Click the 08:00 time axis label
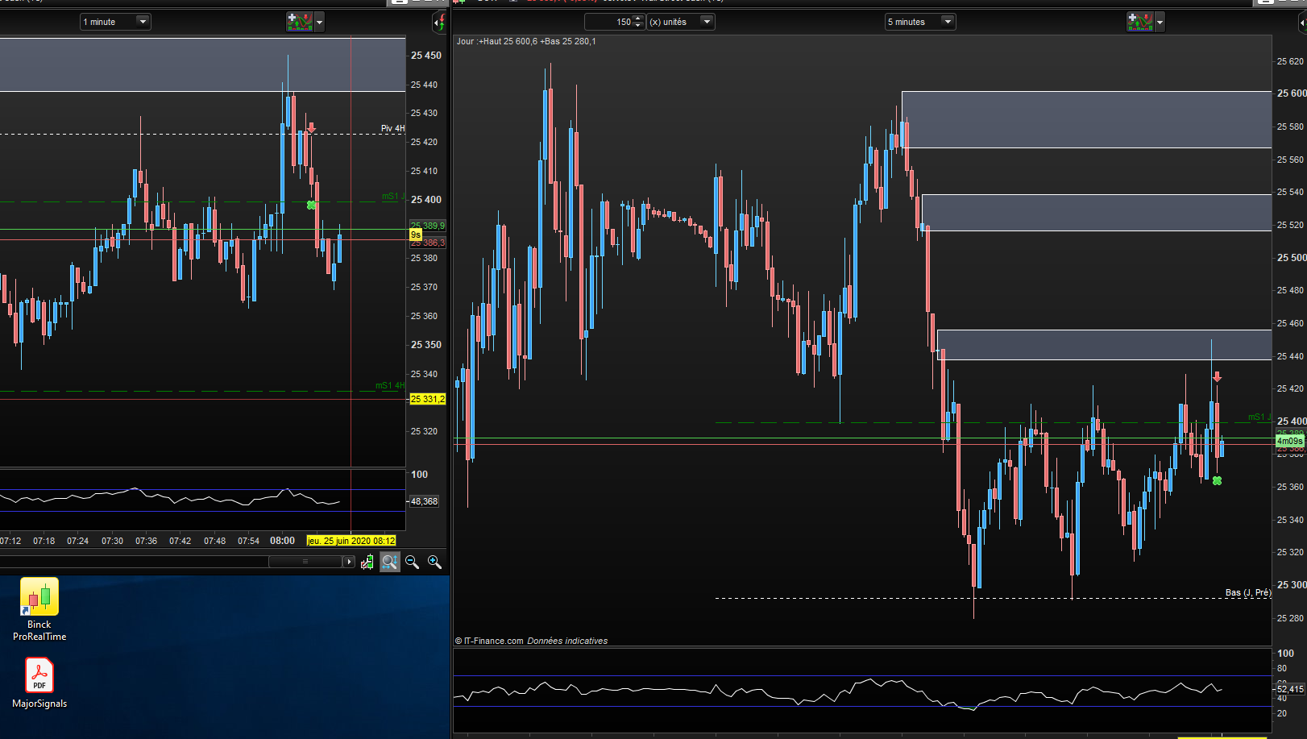 282,541
